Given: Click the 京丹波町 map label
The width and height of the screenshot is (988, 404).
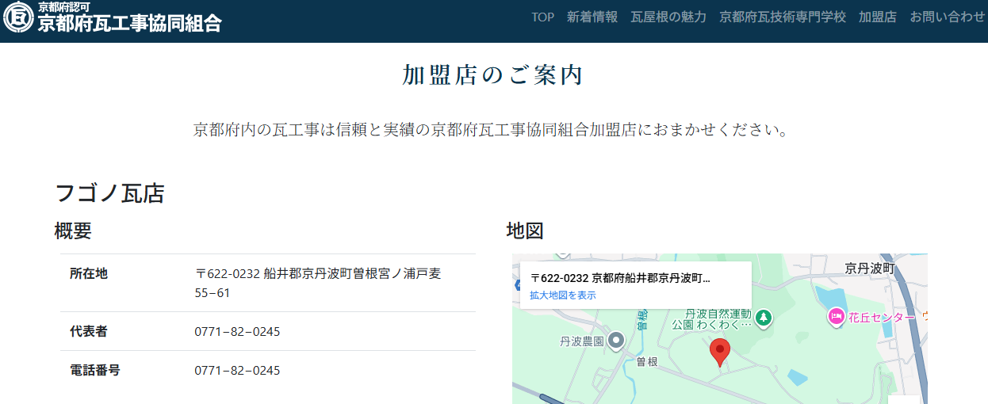Looking at the screenshot, I should click(x=869, y=268).
